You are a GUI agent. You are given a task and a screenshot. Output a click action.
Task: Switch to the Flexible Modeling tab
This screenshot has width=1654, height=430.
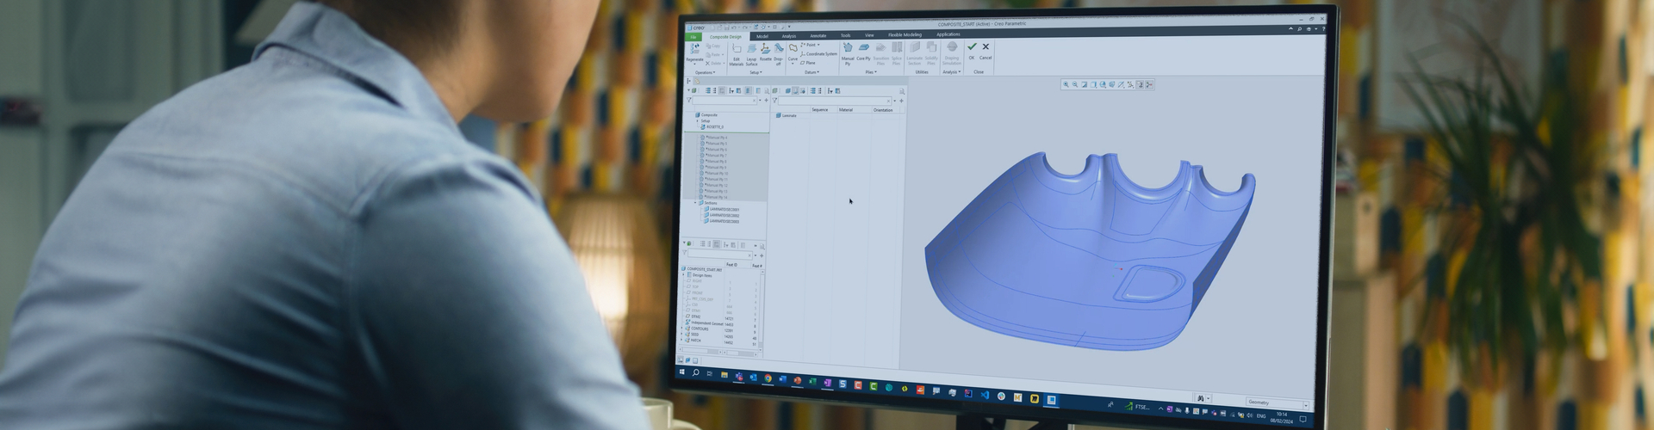pyautogui.click(x=905, y=35)
